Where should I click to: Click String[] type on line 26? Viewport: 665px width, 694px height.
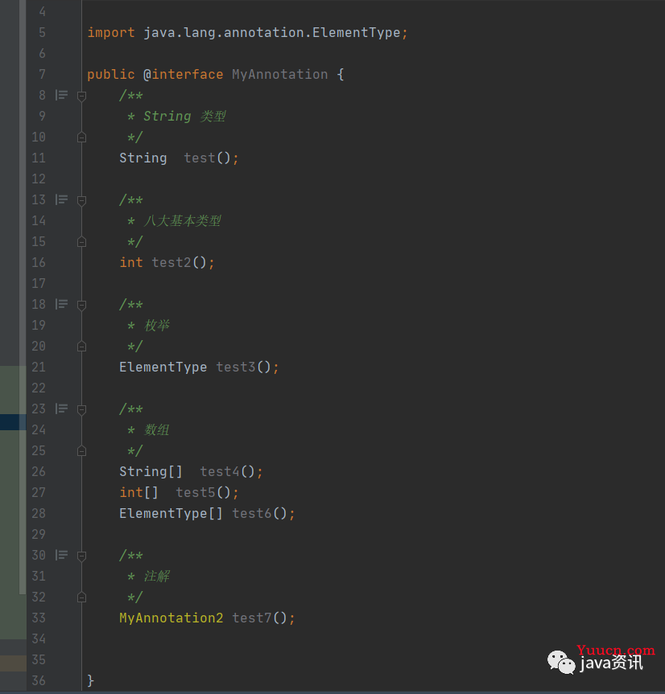(151, 471)
